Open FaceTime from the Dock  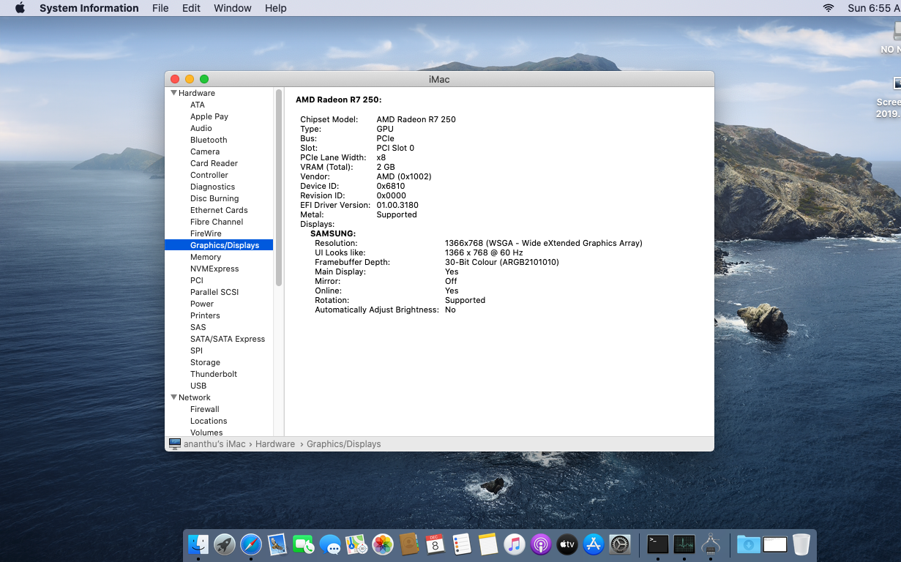click(303, 544)
